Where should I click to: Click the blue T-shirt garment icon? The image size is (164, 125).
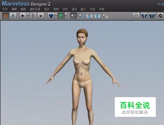[51, 16]
